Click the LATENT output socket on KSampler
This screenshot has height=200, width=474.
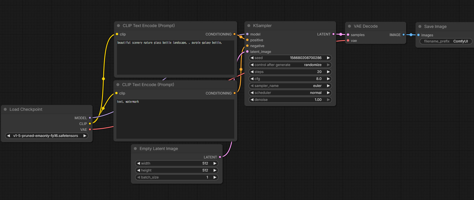tap(333, 34)
